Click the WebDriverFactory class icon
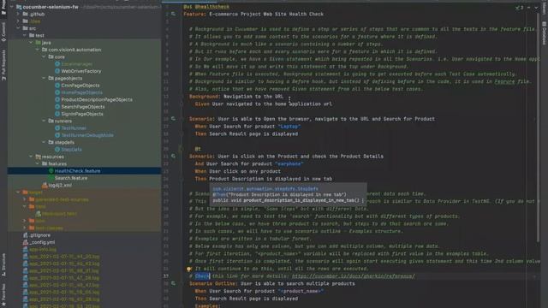 57,71
